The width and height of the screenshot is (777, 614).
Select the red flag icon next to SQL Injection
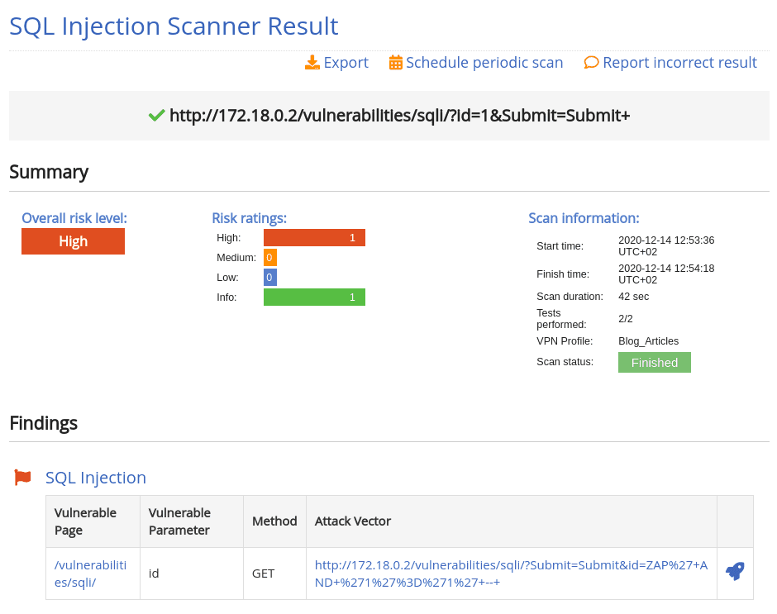tap(22, 477)
